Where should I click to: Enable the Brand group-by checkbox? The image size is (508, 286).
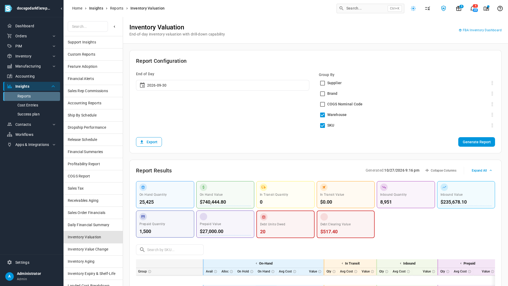[x=323, y=94]
